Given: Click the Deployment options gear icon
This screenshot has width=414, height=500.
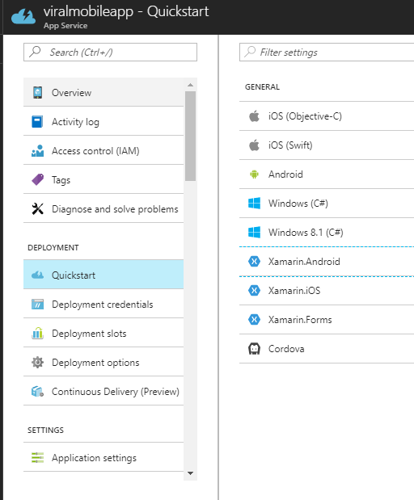Looking at the screenshot, I should [37, 362].
